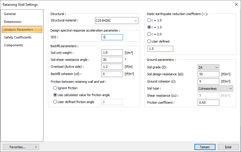Open the Dimensions section

13,22
